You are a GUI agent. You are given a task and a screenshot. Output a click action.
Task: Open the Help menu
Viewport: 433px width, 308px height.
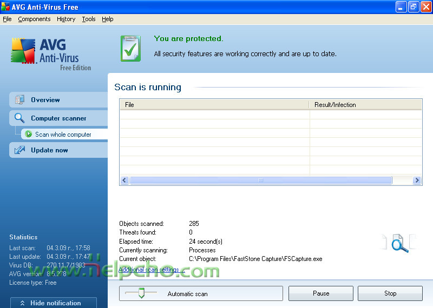[x=107, y=19]
